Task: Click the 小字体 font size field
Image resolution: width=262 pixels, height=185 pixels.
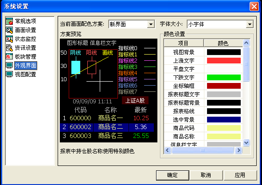Action: (217, 24)
